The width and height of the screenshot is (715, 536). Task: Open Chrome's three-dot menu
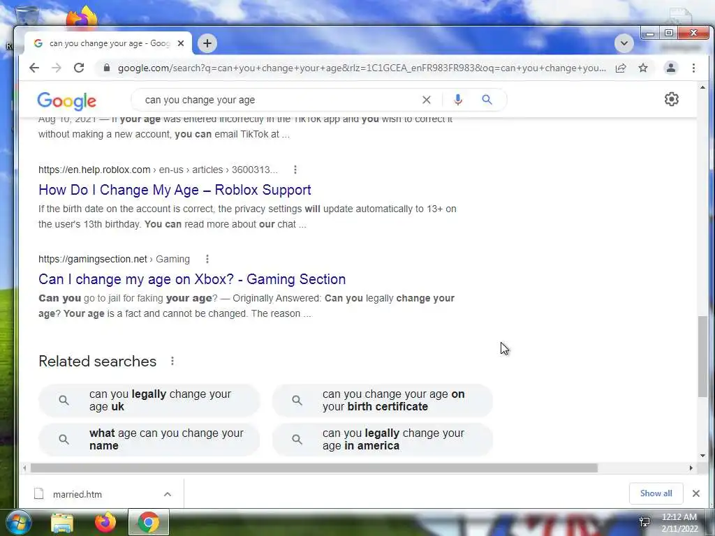[x=693, y=68]
